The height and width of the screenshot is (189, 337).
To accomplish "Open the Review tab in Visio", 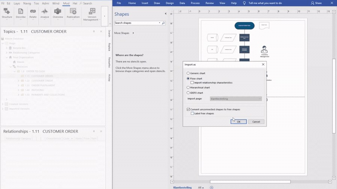I will pos(210,3).
